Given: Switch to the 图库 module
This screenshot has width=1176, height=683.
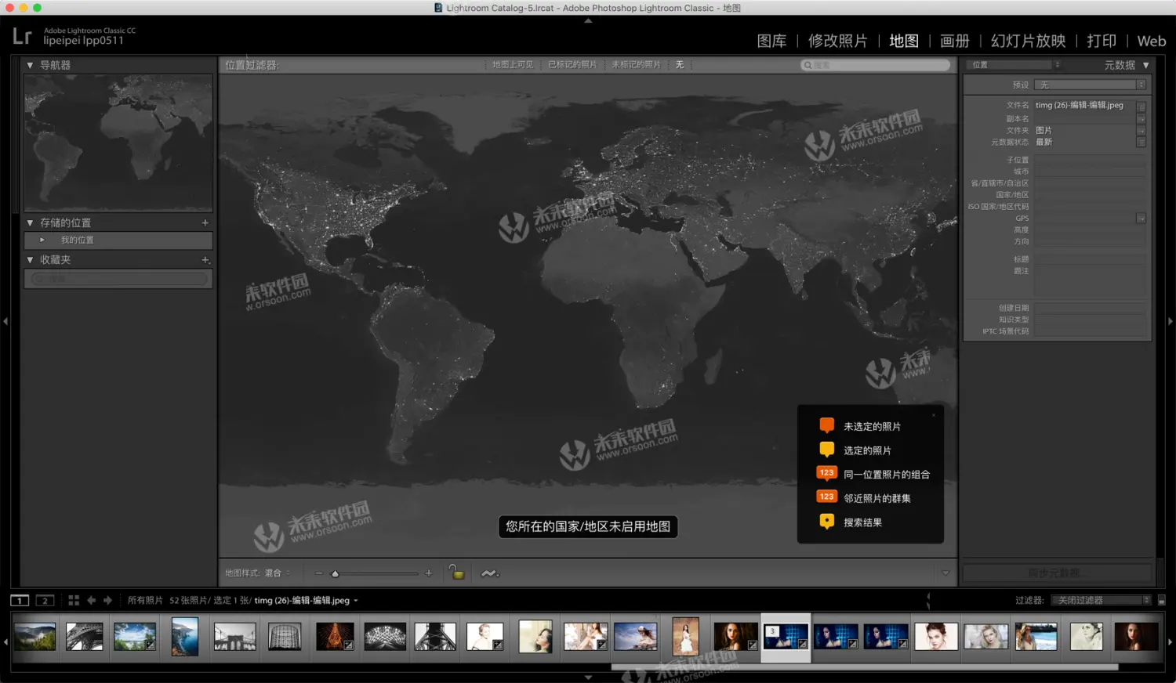Looking at the screenshot, I should coord(771,41).
